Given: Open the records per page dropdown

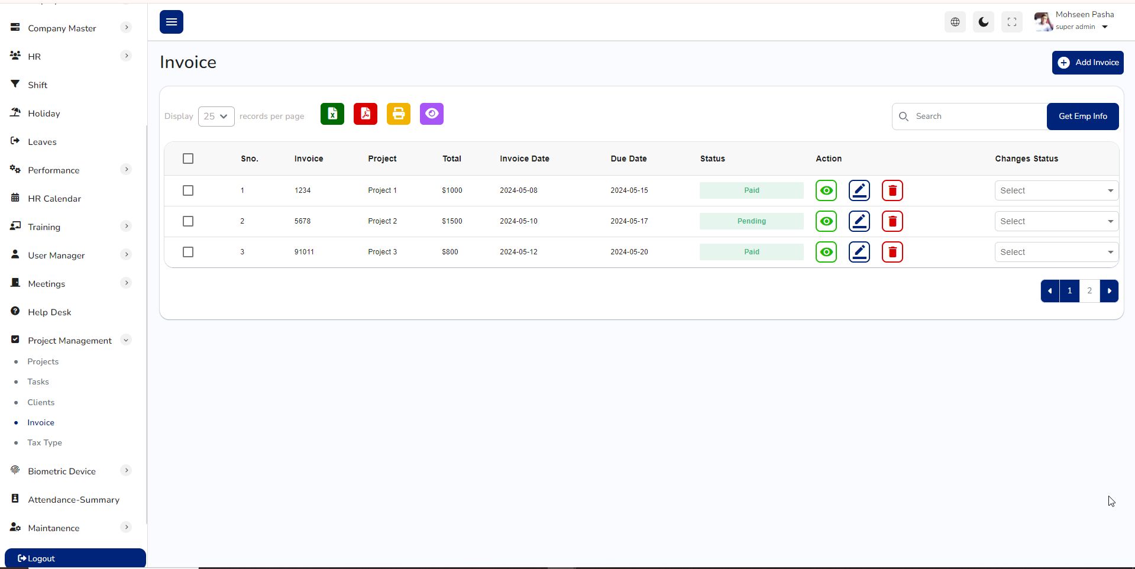Looking at the screenshot, I should [216, 117].
